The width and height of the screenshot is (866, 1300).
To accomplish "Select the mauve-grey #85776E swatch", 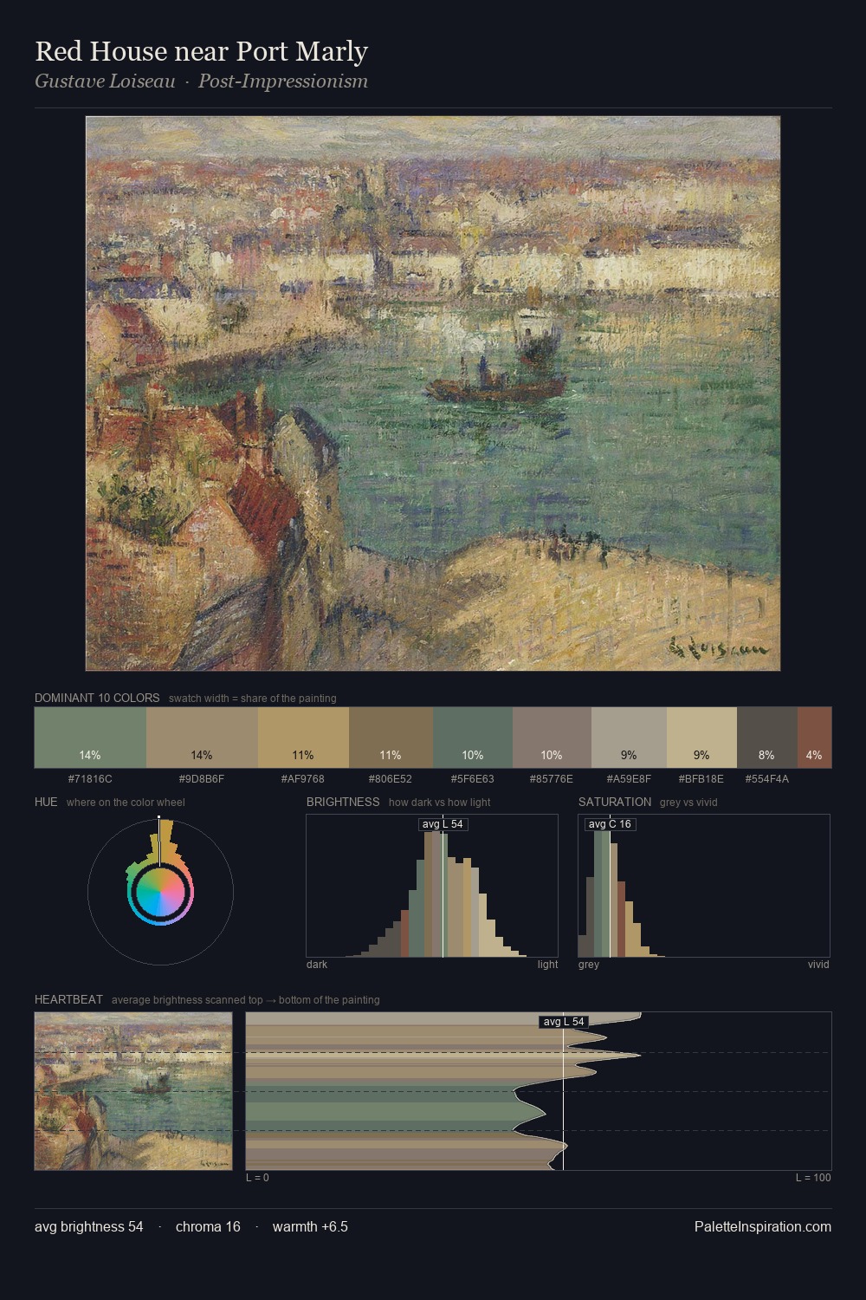I will [x=552, y=738].
